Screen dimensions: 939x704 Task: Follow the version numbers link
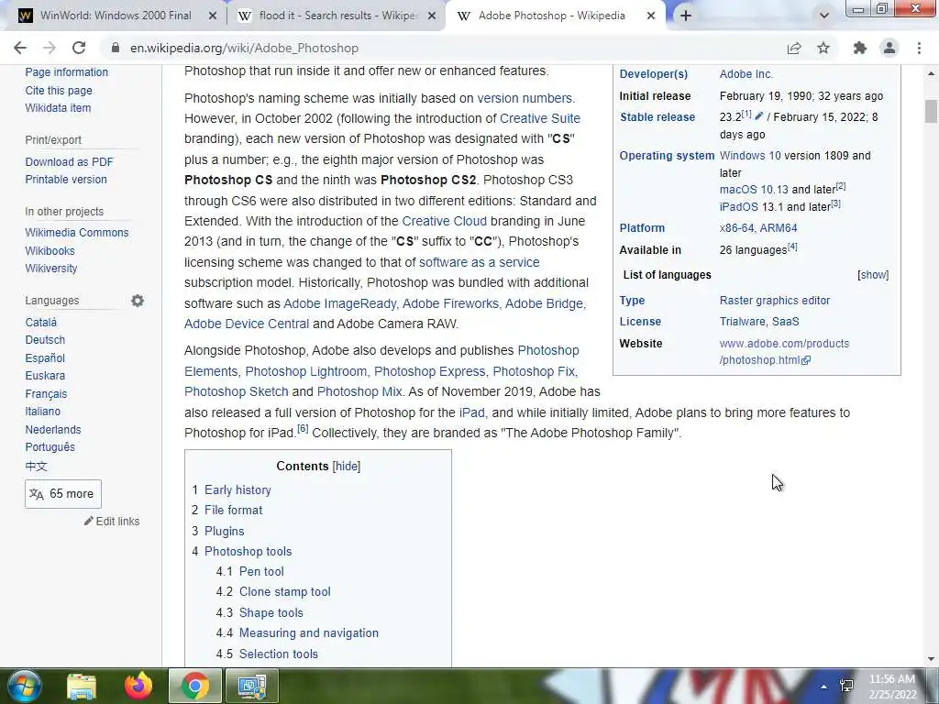pyautogui.click(x=525, y=98)
